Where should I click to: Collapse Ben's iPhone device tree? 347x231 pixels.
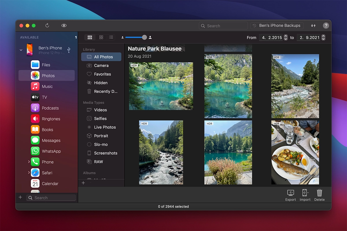(21, 50)
